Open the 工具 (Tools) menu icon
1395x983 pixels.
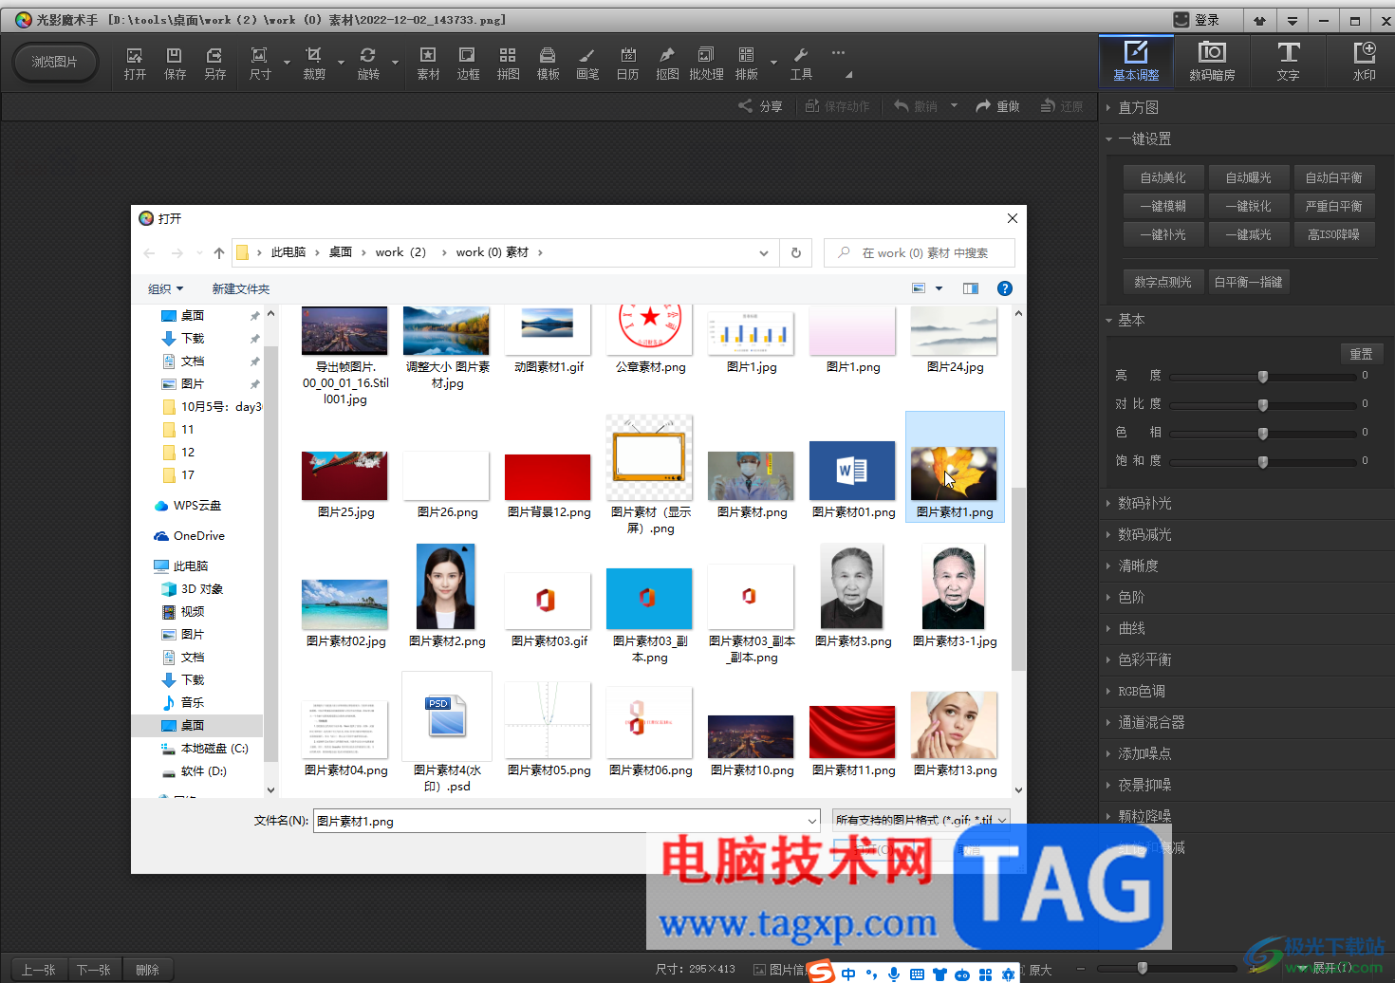click(801, 63)
